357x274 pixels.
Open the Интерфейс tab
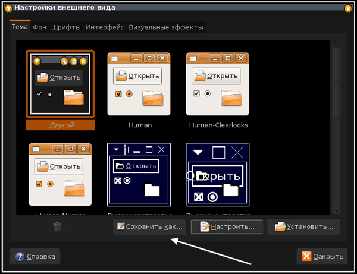[x=105, y=27]
